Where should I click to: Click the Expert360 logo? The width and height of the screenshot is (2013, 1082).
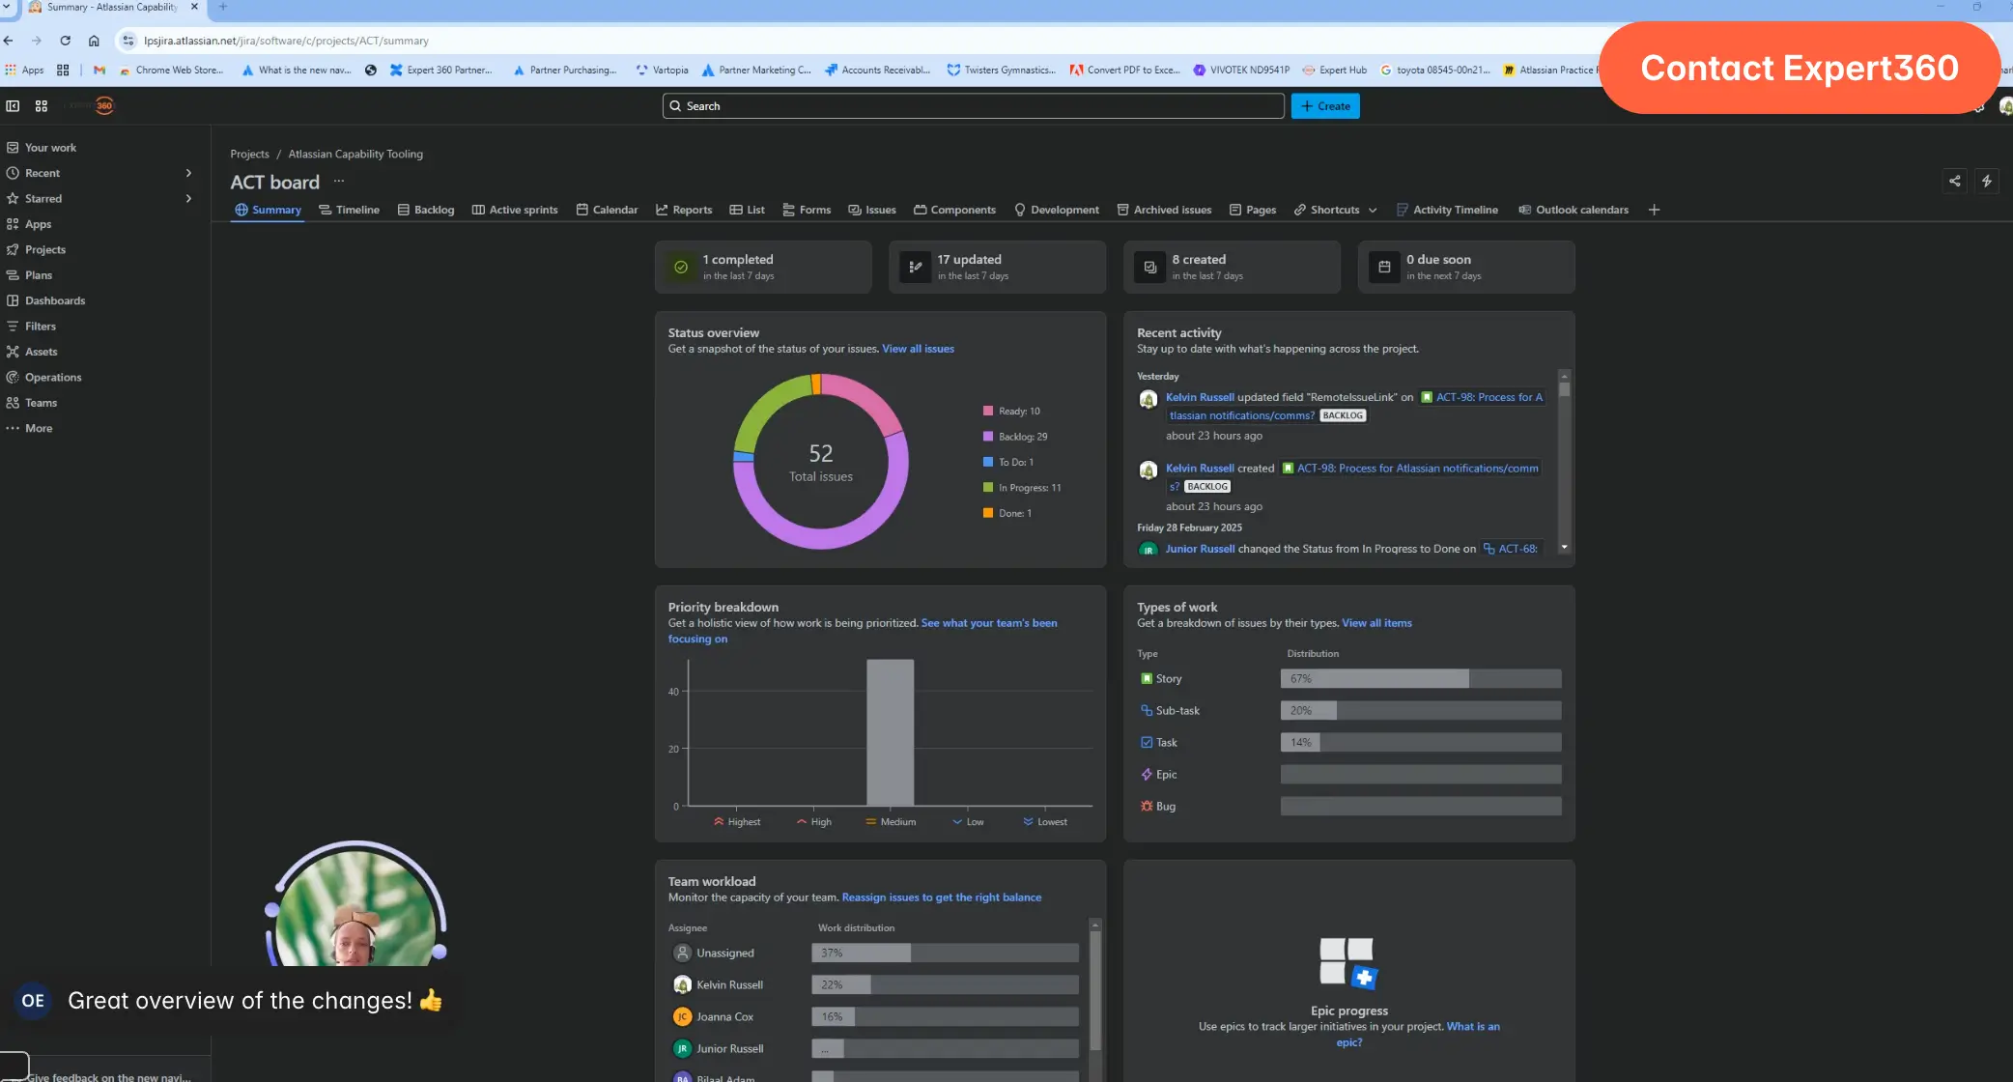pos(104,106)
